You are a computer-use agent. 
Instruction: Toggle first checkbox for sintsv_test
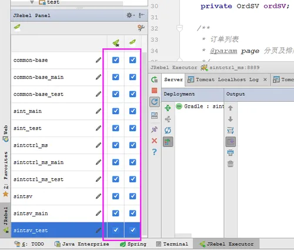click(116, 230)
